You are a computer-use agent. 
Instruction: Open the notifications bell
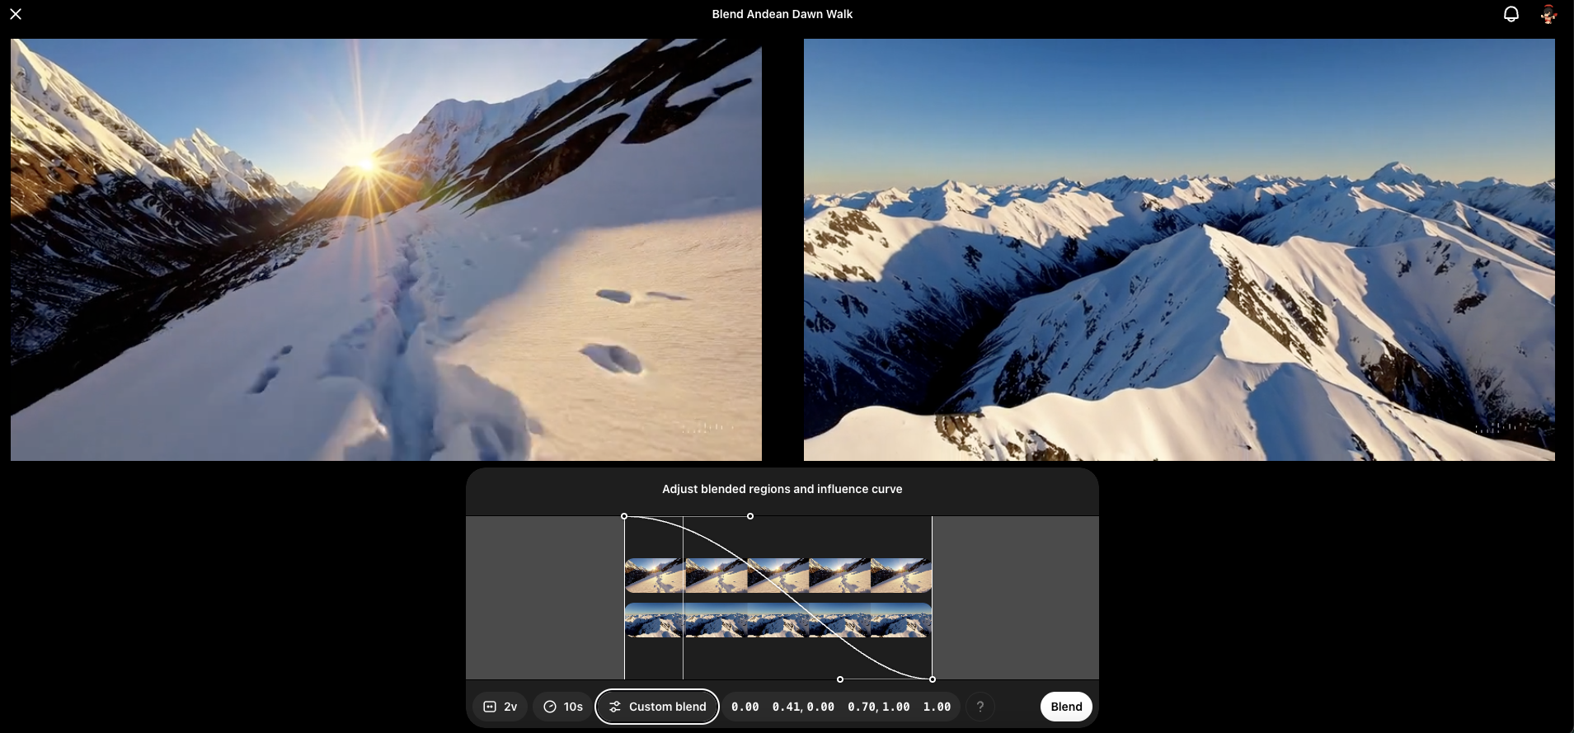(1511, 14)
